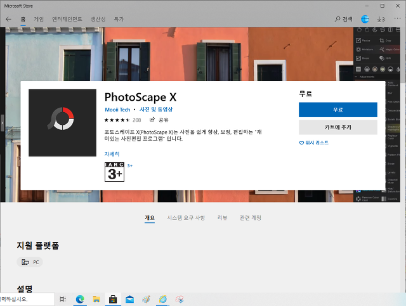The height and width of the screenshot is (306, 406).
Task: Open 검색 search
Action: point(344,19)
